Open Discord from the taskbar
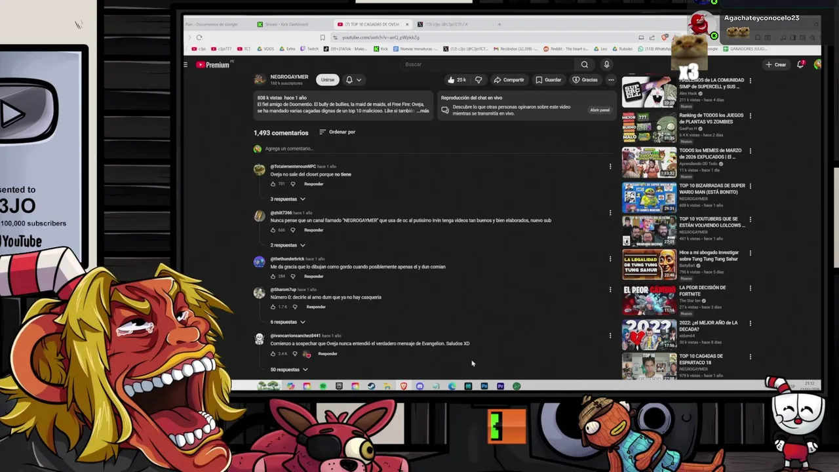Screen dimensions: 839x472 [x=419, y=386]
